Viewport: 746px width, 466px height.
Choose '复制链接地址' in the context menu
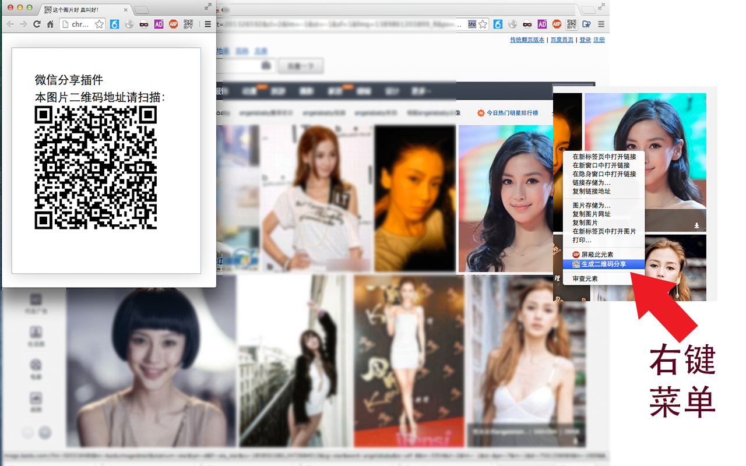604,191
